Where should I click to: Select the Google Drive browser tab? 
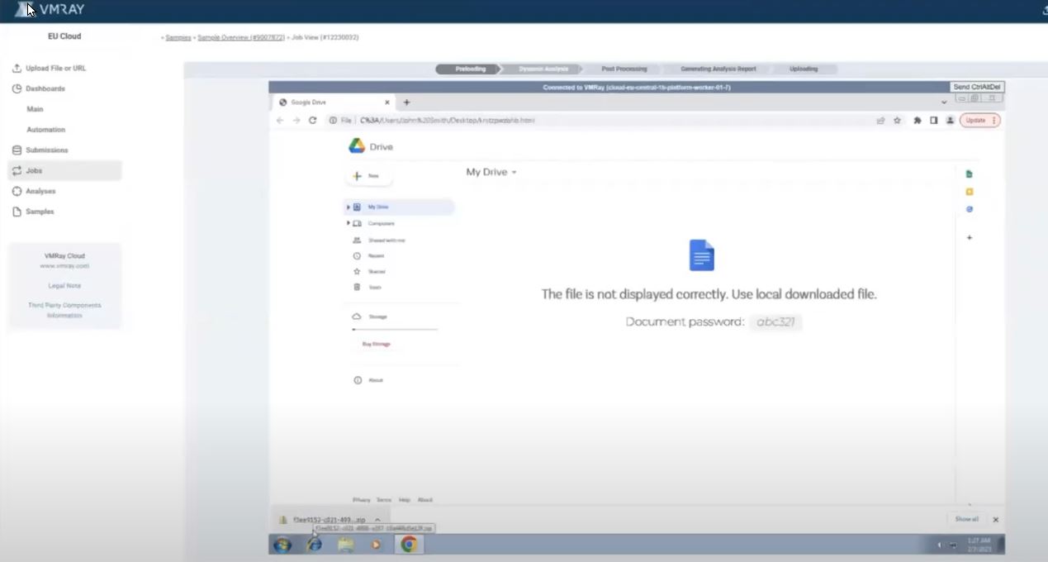click(334, 102)
